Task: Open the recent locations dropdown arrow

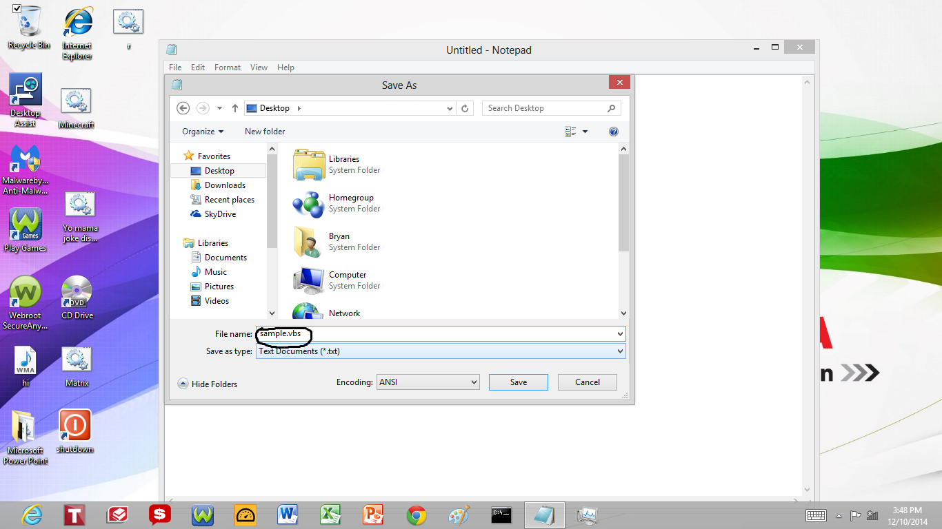Action: [x=219, y=108]
